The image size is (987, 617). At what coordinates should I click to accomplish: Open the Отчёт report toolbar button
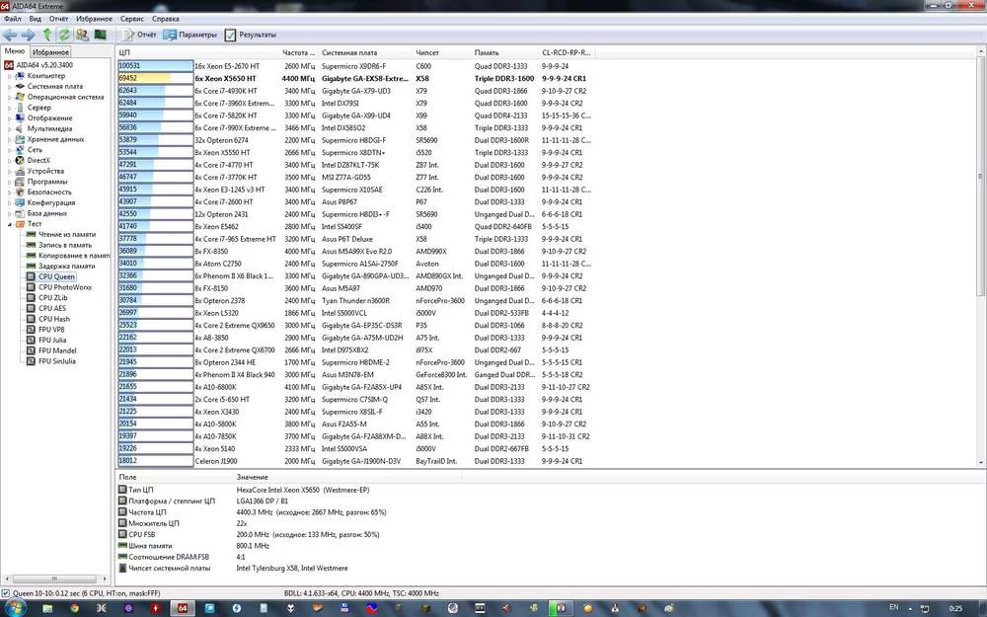click(139, 35)
